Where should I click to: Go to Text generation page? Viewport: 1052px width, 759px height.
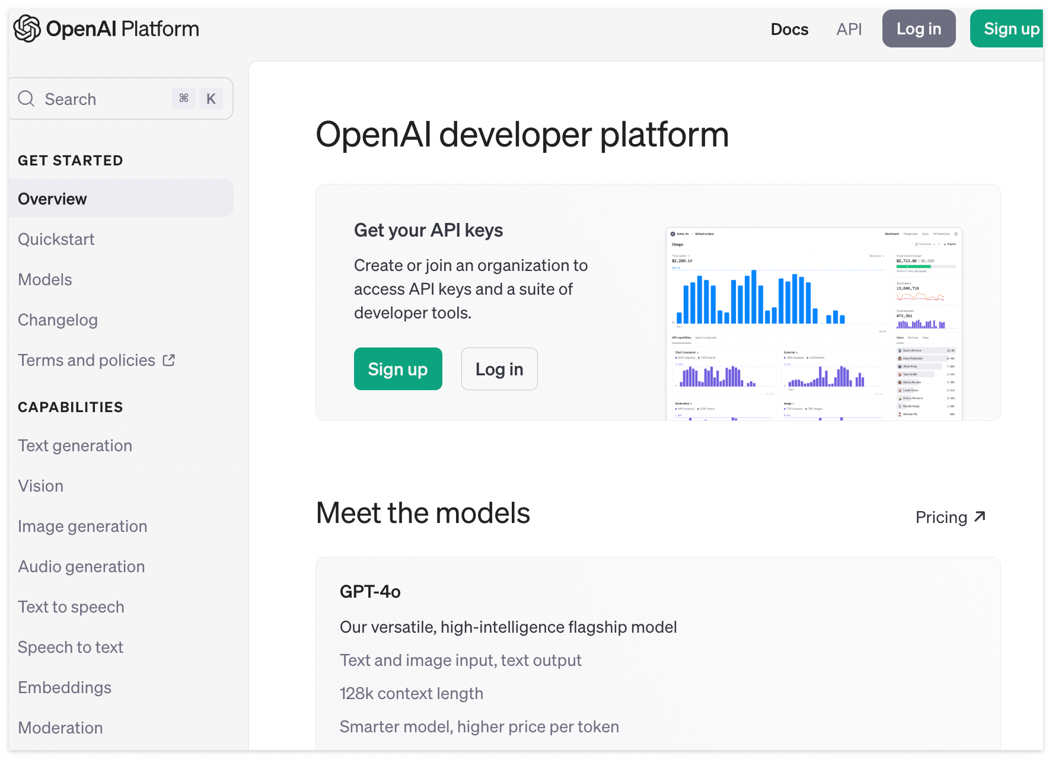(75, 445)
